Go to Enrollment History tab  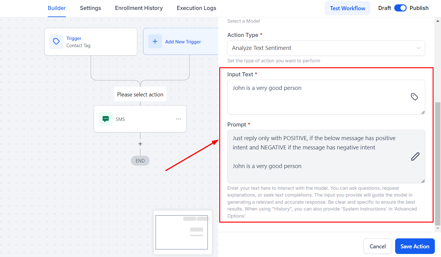pos(139,8)
